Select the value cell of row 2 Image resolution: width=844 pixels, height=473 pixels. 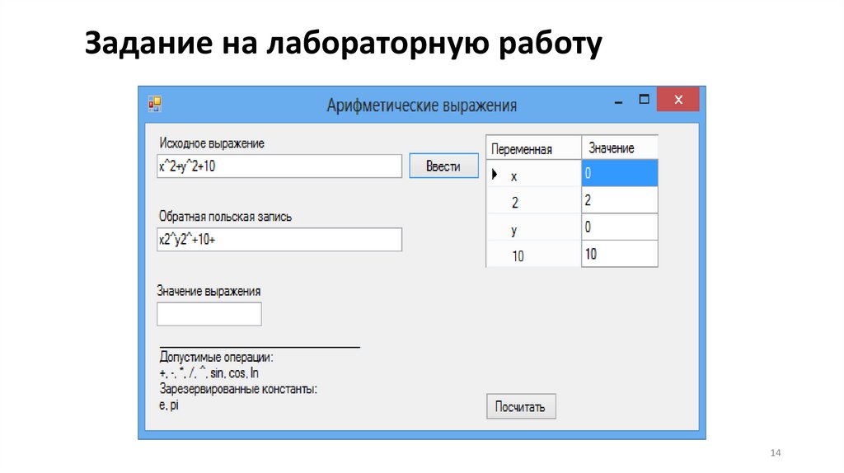point(620,199)
